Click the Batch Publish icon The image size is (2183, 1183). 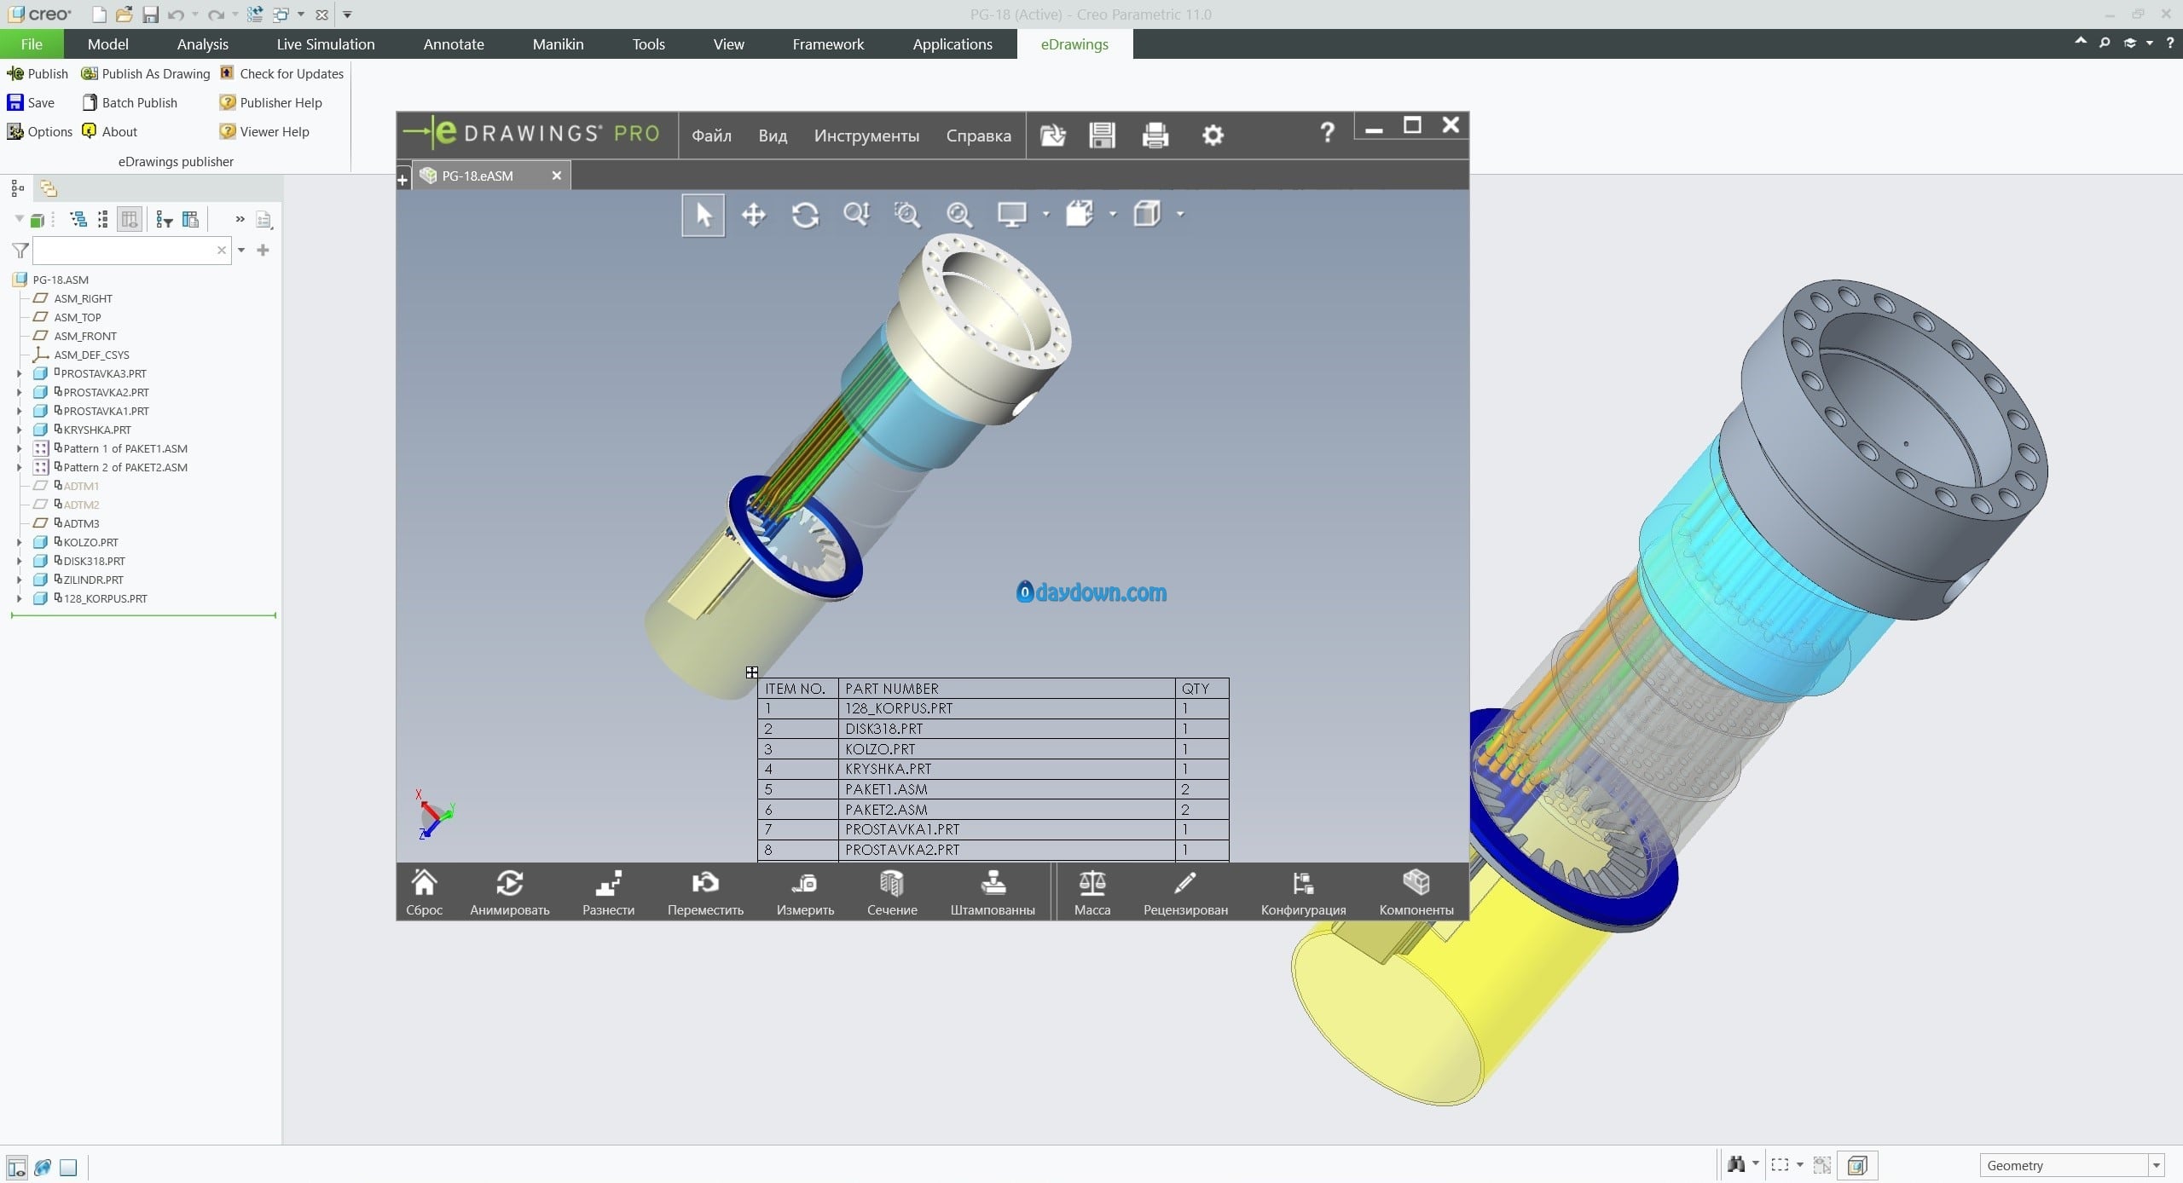90,103
